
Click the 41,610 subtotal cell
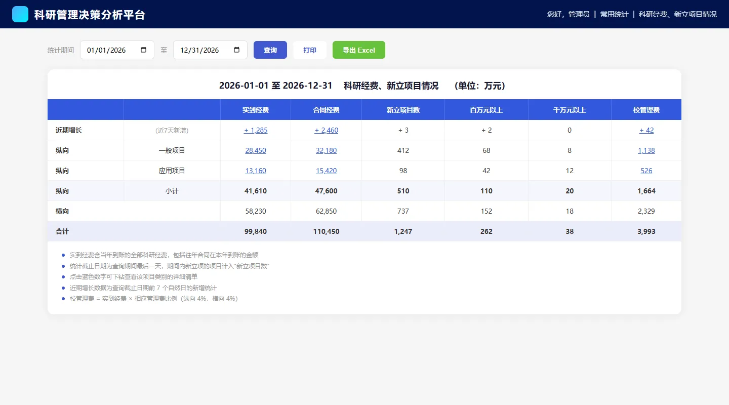256,191
